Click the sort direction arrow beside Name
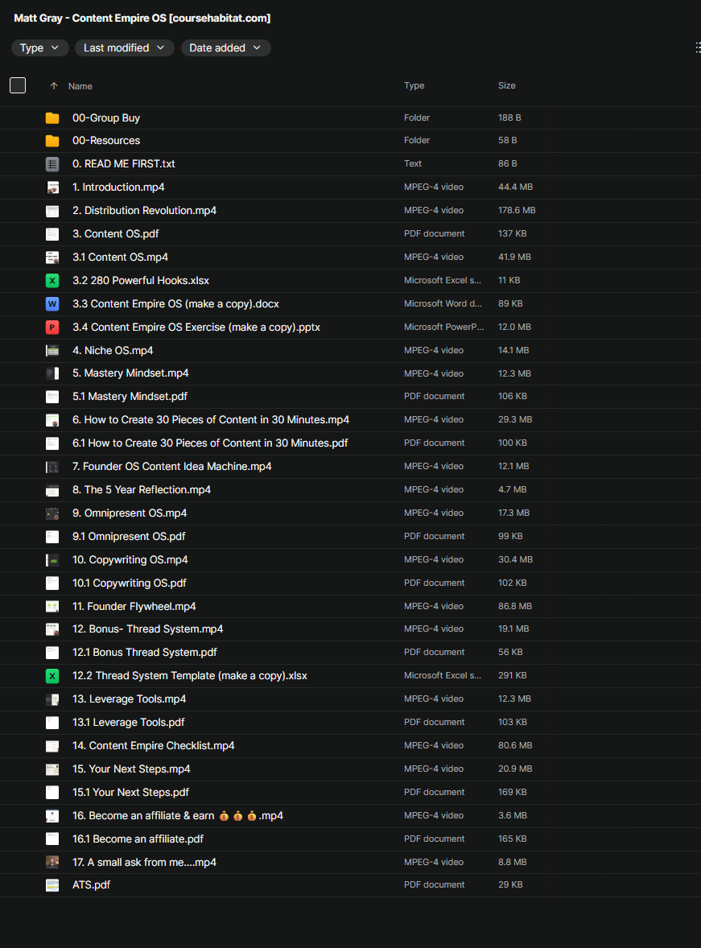 (54, 86)
